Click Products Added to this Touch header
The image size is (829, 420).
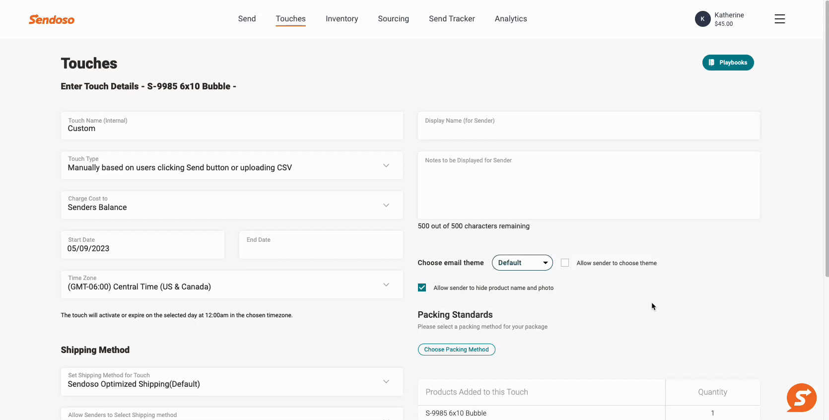pos(477,392)
